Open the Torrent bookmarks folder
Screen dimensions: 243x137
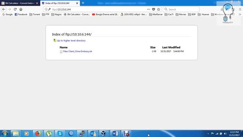35,14
